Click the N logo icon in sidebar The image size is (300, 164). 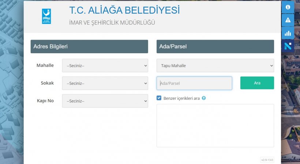tap(288, 46)
